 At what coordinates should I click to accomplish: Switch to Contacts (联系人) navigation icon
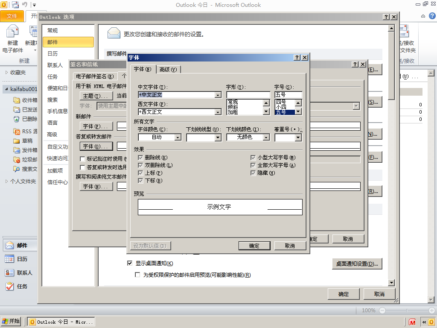coord(9,272)
